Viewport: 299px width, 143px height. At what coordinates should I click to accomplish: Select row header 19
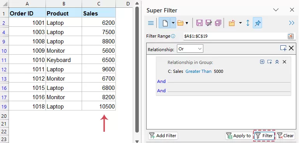click(x=4, y=107)
